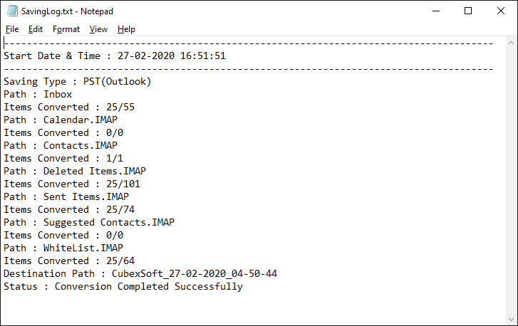518x326 pixels.
Task: Close the SavingLog.txt Notepad window
Action: click(x=501, y=11)
